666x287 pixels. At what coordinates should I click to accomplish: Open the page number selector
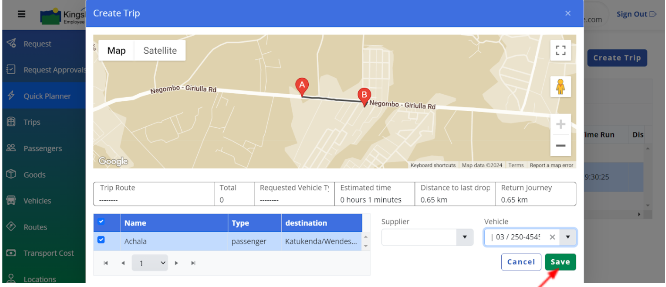[x=150, y=263]
